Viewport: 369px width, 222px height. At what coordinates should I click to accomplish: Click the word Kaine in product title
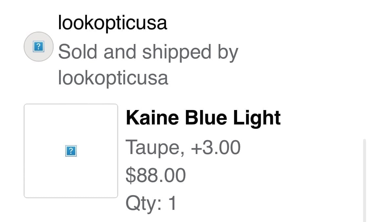(x=152, y=118)
